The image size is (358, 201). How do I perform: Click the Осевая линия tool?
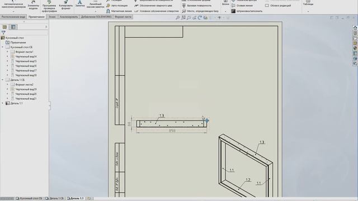tap(242, 6)
